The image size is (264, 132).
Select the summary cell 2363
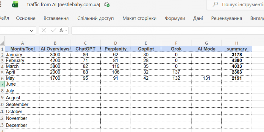coord(237,72)
